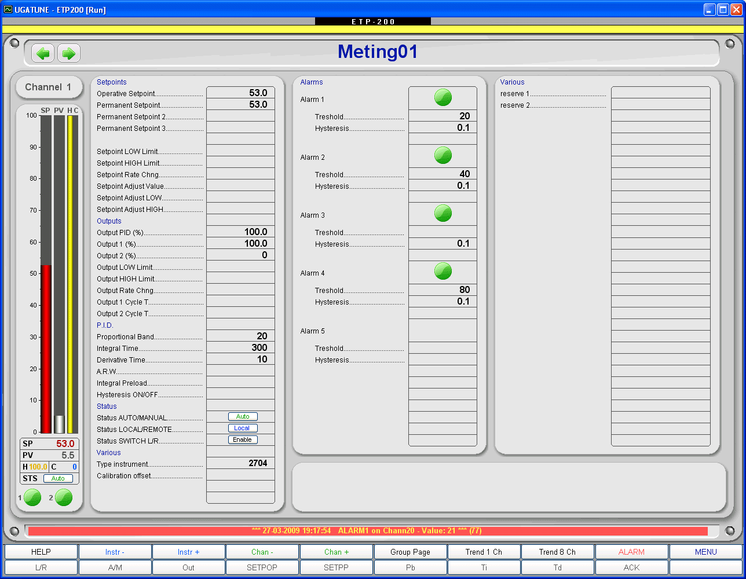The width and height of the screenshot is (746, 579).
Task: Click Alarm 3 green indicator light
Action: 443,213
